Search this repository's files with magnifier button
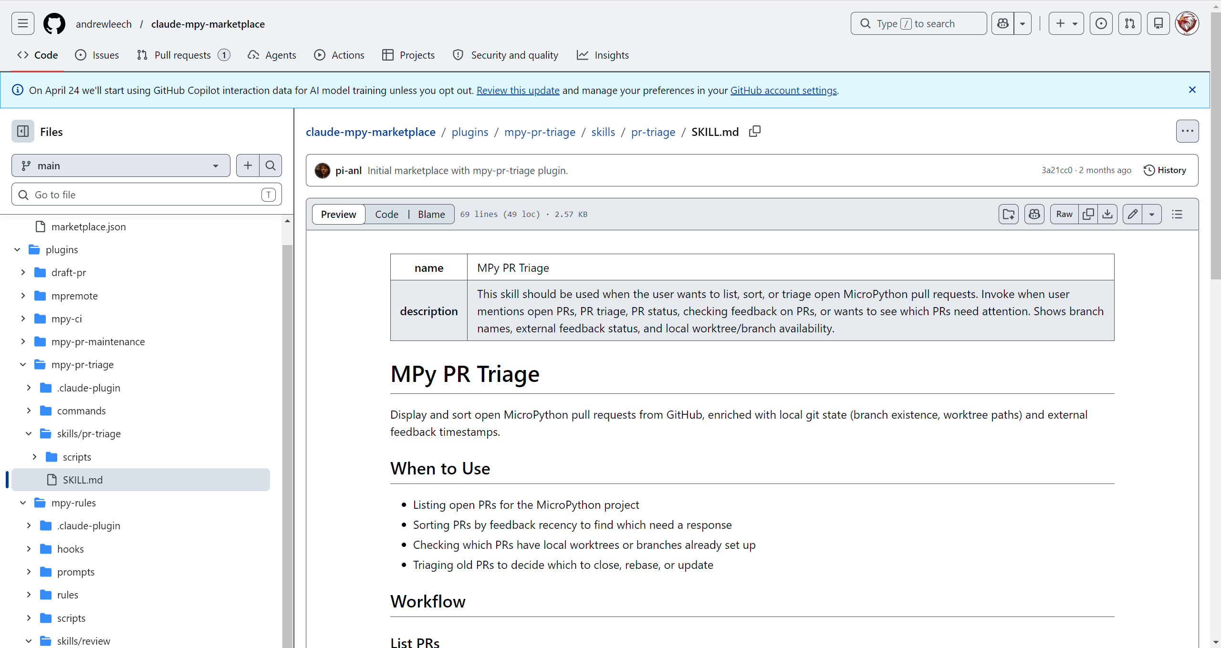The height and width of the screenshot is (648, 1221). coord(271,165)
